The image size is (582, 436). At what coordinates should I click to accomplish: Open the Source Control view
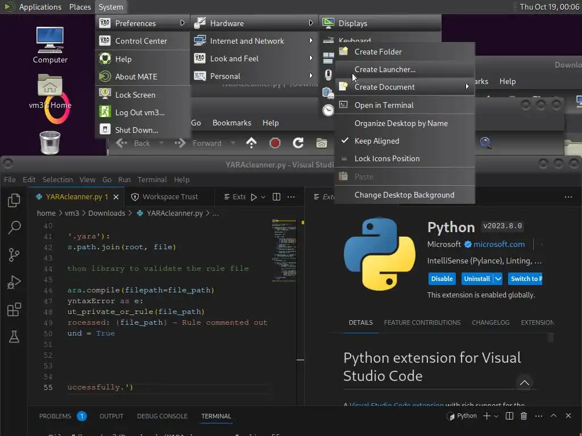point(14,255)
